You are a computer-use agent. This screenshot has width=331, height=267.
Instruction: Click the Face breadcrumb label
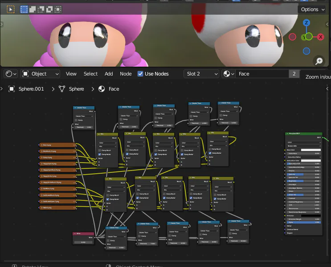click(114, 89)
